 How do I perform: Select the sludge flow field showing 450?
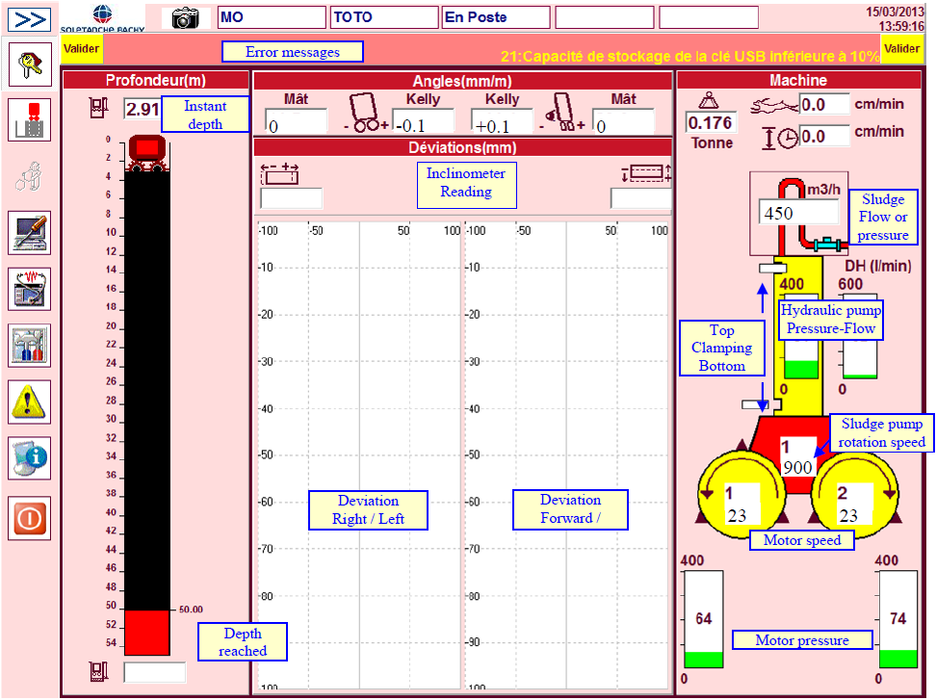tap(798, 214)
